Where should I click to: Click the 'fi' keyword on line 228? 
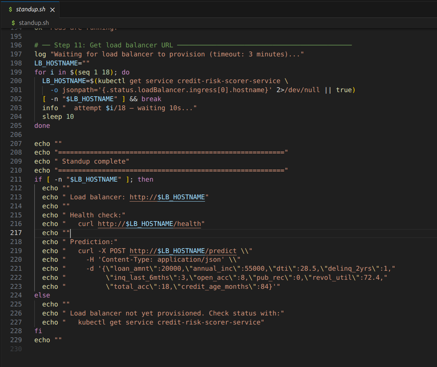click(38, 331)
